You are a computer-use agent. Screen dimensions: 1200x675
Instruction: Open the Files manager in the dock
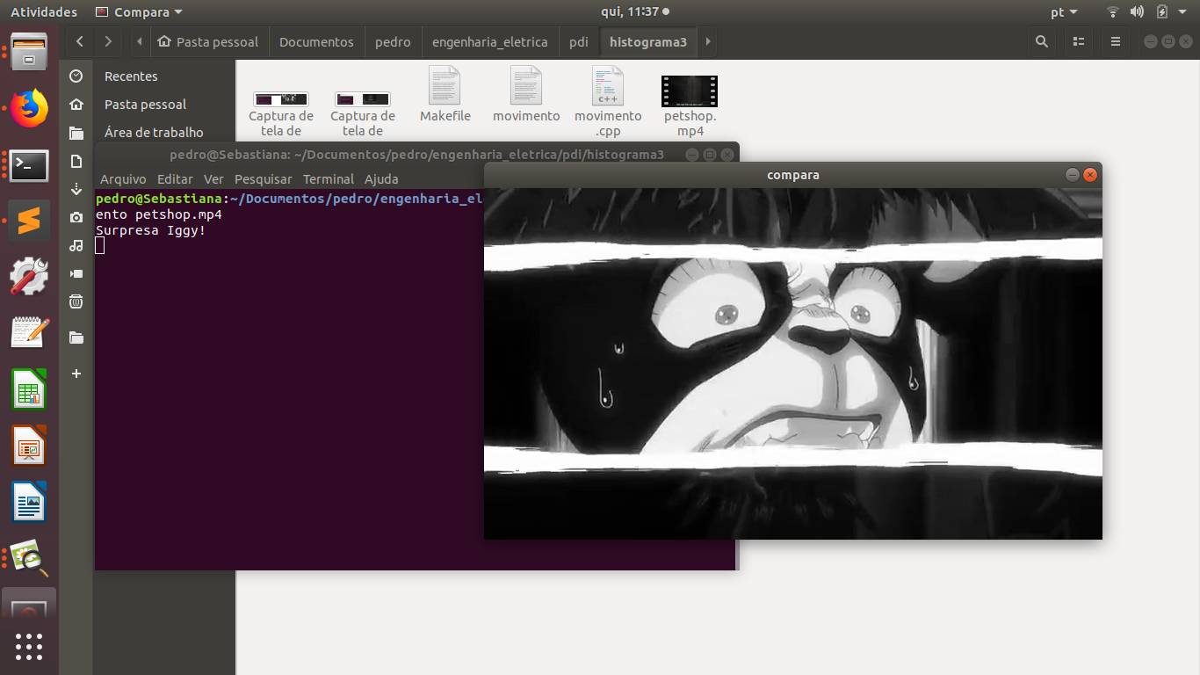coord(29,52)
